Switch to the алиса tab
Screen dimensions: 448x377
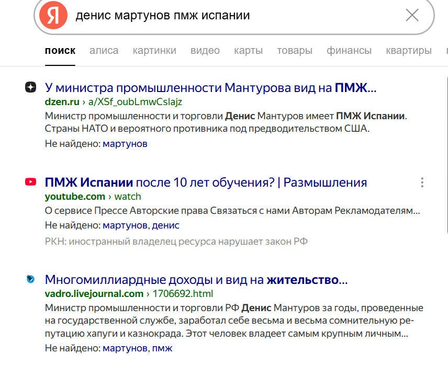click(104, 51)
